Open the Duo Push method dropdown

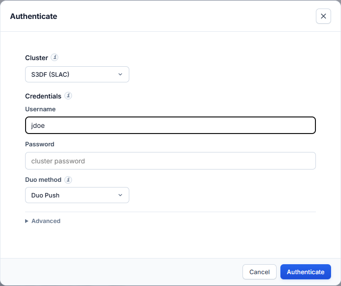click(x=77, y=195)
